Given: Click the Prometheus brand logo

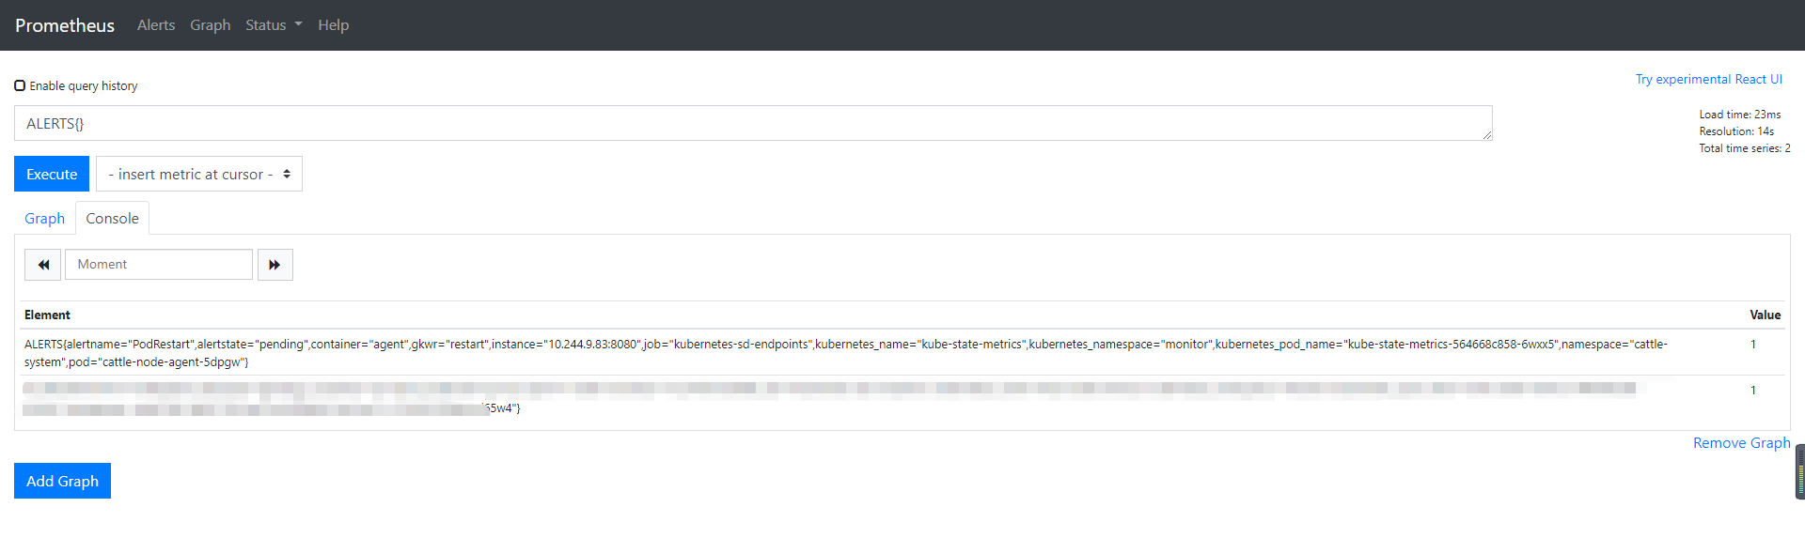Looking at the screenshot, I should [65, 25].
